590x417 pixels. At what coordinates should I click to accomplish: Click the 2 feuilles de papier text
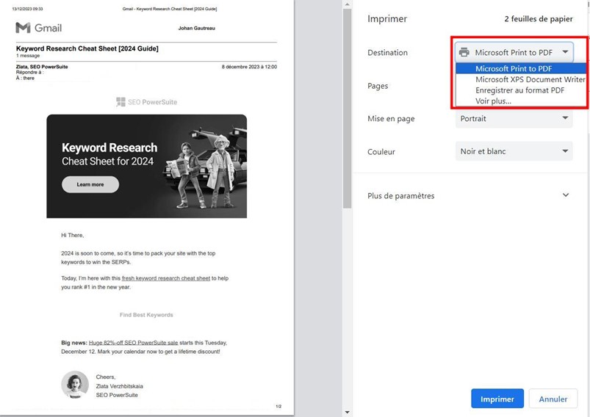pyautogui.click(x=539, y=19)
